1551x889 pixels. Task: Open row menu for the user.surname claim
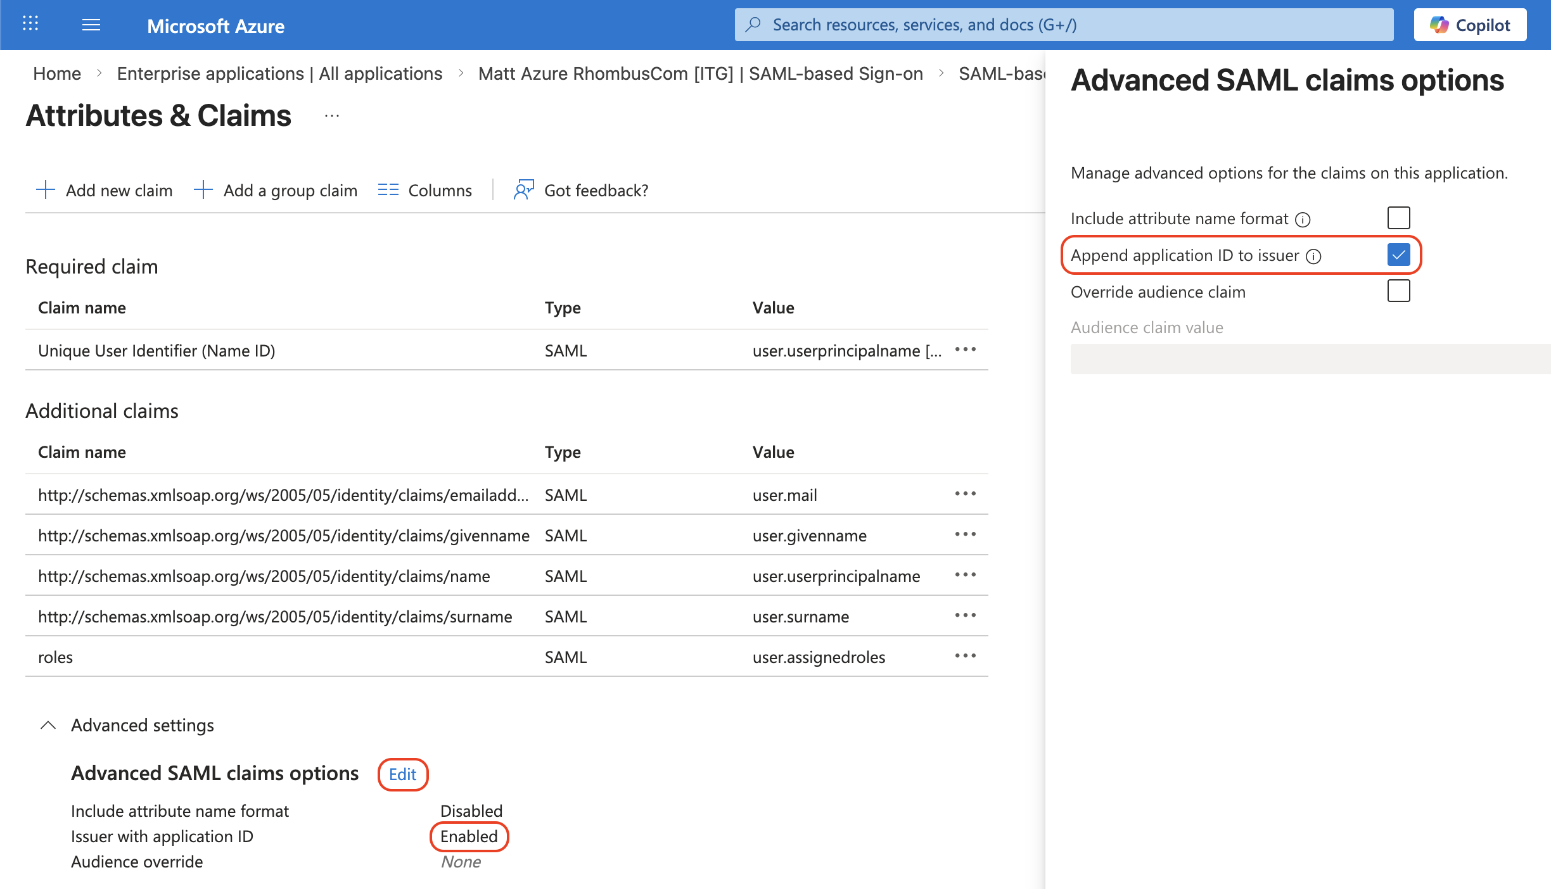coord(966,615)
